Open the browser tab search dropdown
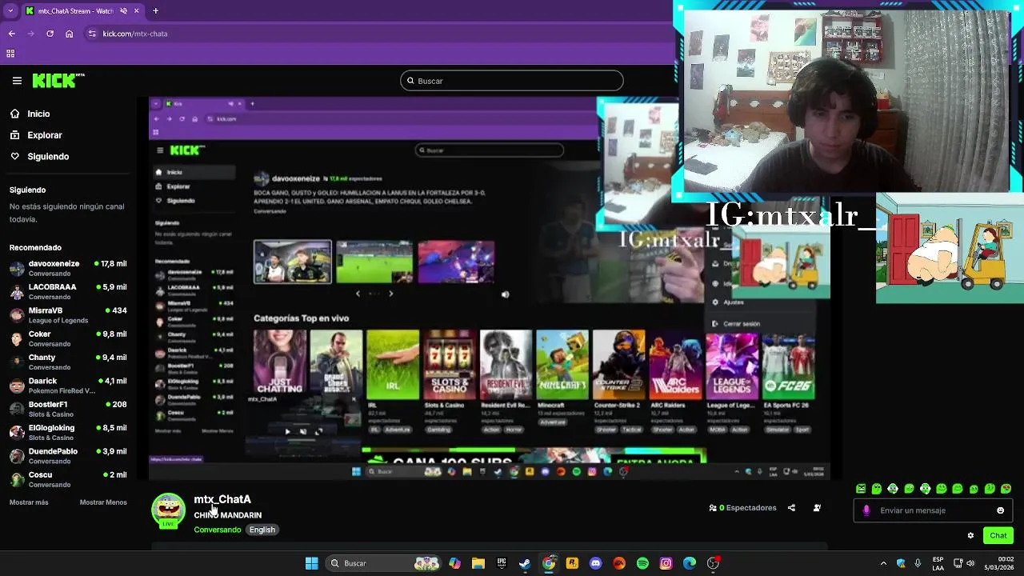The width and height of the screenshot is (1024, 576). [x=10, y=11]
